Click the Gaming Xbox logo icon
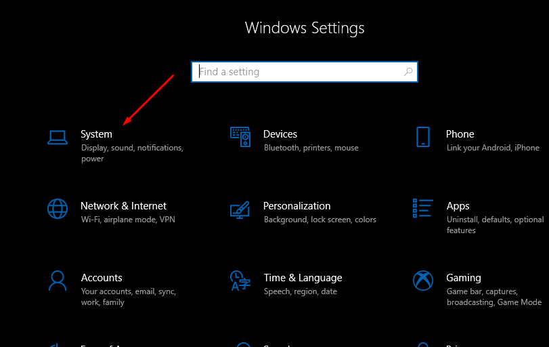This screenshot has width=549, height=347. [x=423, y=281]
